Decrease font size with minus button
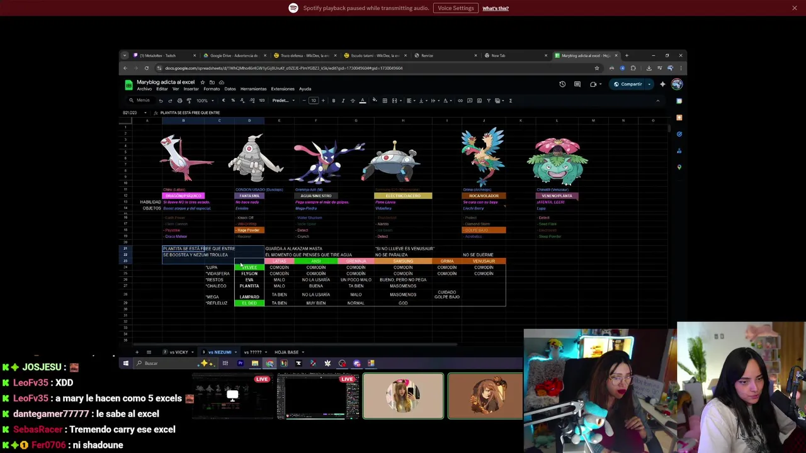 click(x=304, y=101)
